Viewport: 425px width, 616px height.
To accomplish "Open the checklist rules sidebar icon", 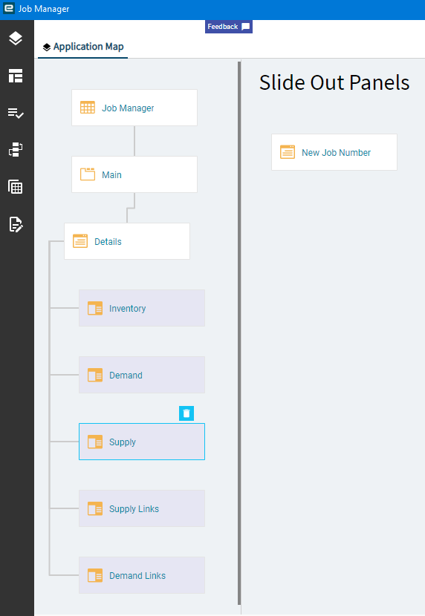I will pyautogui.click(x=16, y=113).
